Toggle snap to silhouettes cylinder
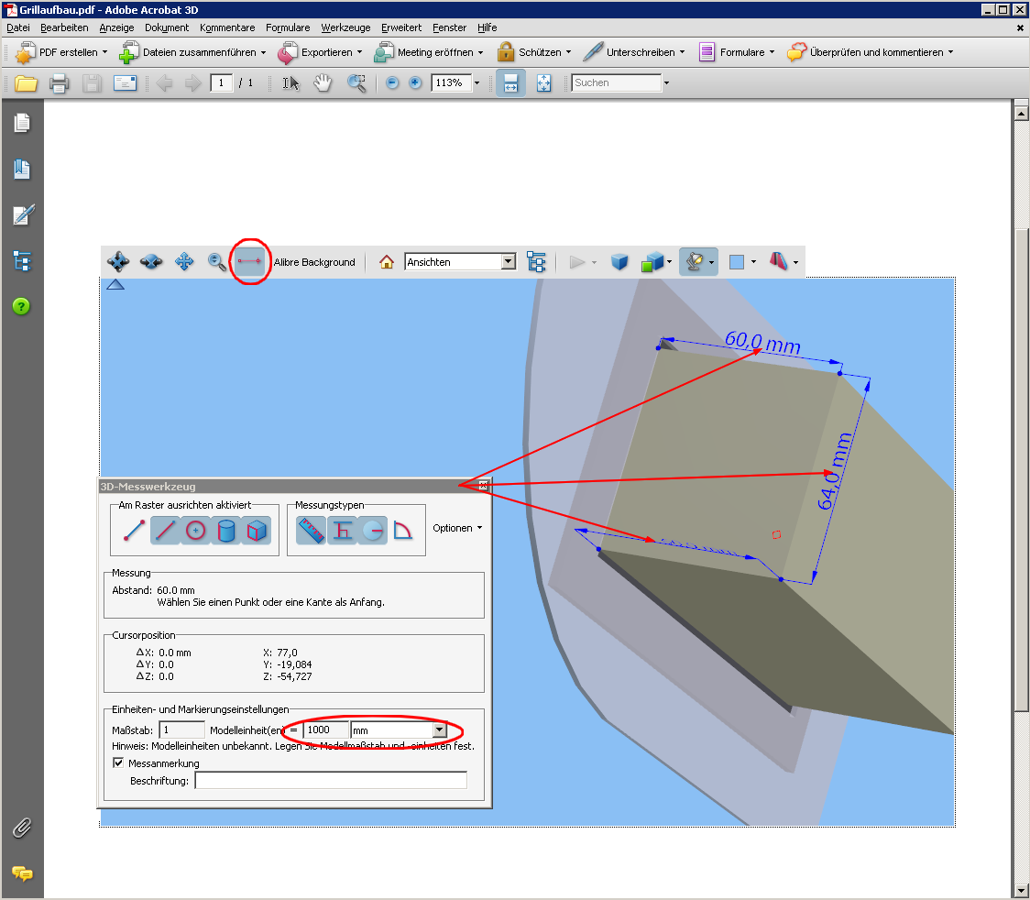This screenshot has width=1030, height=900. [226, 531]
